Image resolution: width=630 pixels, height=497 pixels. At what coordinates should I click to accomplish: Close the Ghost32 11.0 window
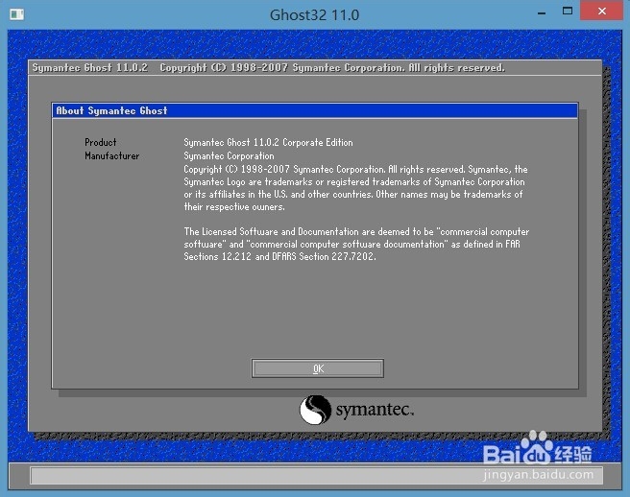coord(601,11)
